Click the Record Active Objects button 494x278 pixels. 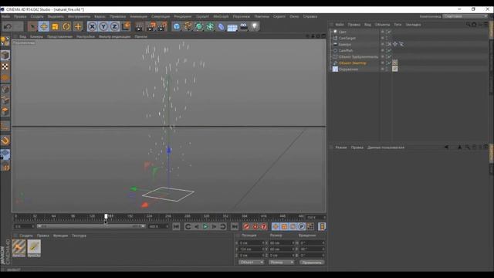[246, 226]
